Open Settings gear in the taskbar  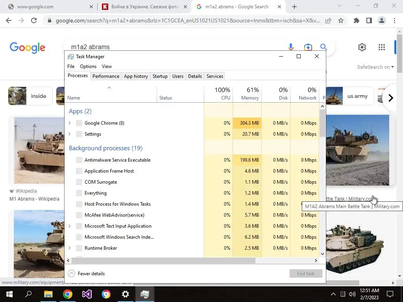pos(126,294)
